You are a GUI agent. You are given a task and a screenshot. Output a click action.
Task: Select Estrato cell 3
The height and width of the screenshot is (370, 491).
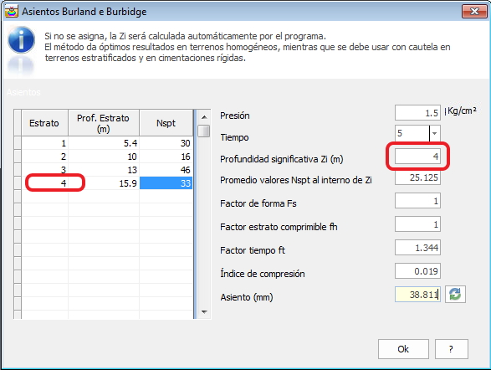pos(44,170)
